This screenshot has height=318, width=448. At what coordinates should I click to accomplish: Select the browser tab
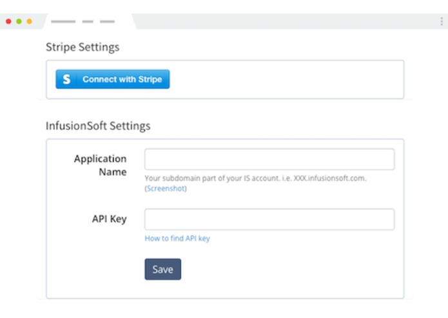pos(90,21)
